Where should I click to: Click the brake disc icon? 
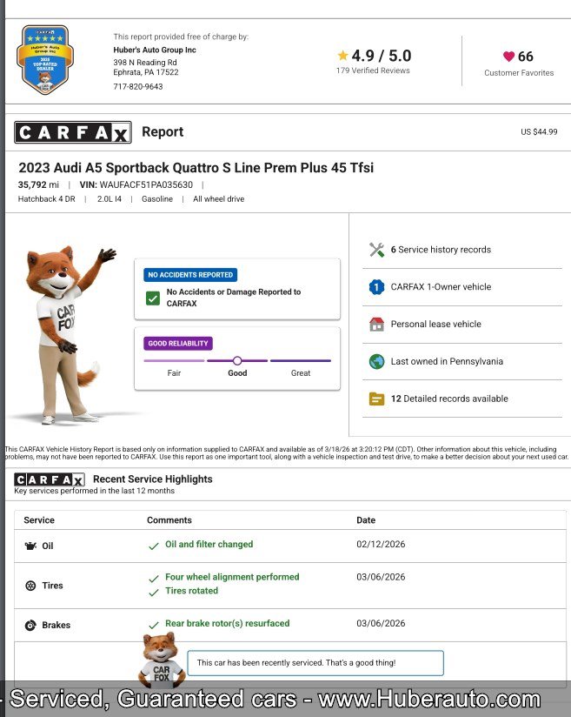tap(30, 625)
